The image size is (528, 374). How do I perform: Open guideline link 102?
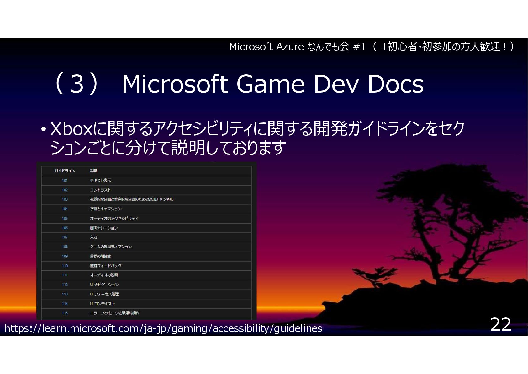(65, 190)
